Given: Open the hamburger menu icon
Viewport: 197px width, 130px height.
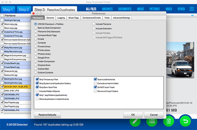Looking at the screenshot, I should [x=192, y=9].
